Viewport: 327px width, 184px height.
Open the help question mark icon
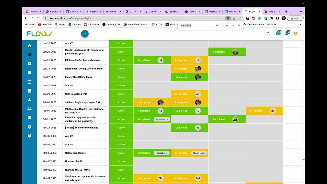29,136
